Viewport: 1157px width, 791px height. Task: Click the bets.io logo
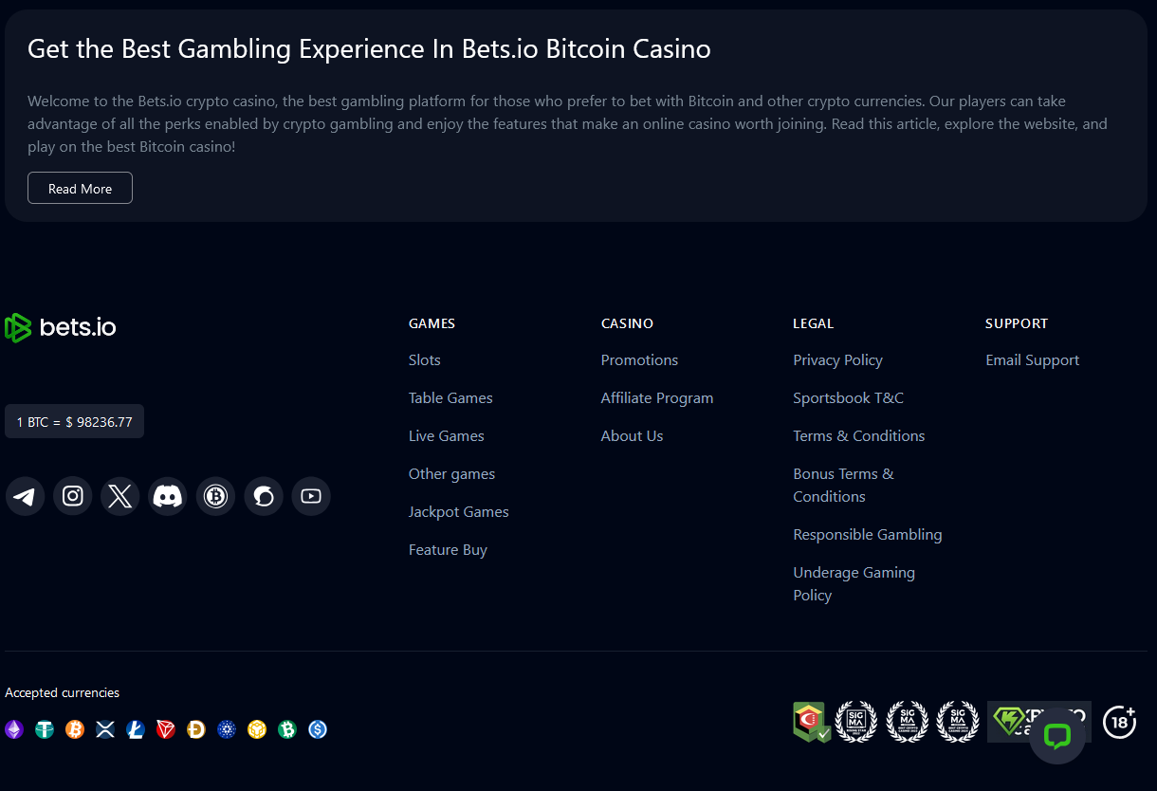pos(61,327)
